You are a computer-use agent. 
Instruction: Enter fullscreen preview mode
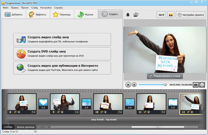coord(202,85)
